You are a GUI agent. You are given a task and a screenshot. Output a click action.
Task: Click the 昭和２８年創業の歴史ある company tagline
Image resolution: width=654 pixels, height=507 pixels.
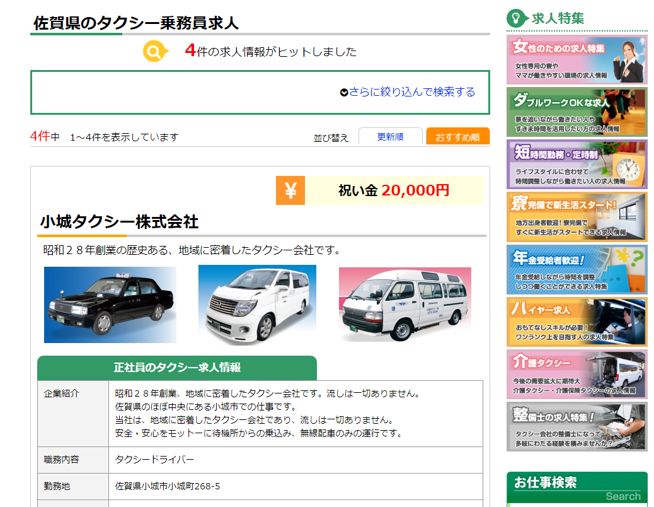coord(192,250)
